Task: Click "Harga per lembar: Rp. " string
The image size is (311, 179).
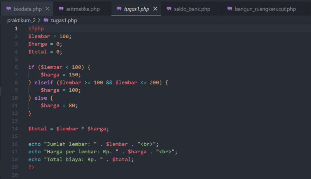Action: pyautogui.click(x=81, y=152)
